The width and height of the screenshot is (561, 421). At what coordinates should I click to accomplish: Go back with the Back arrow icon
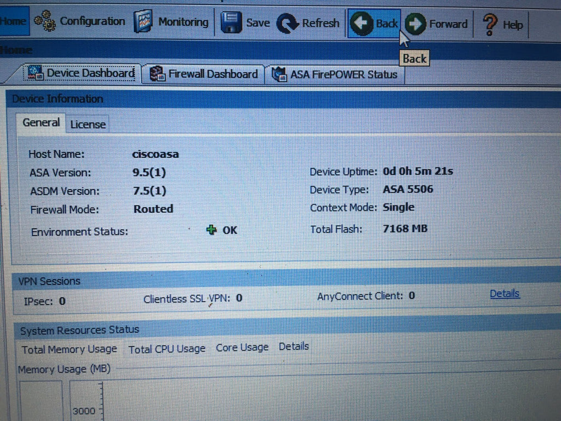pos(362,24)
